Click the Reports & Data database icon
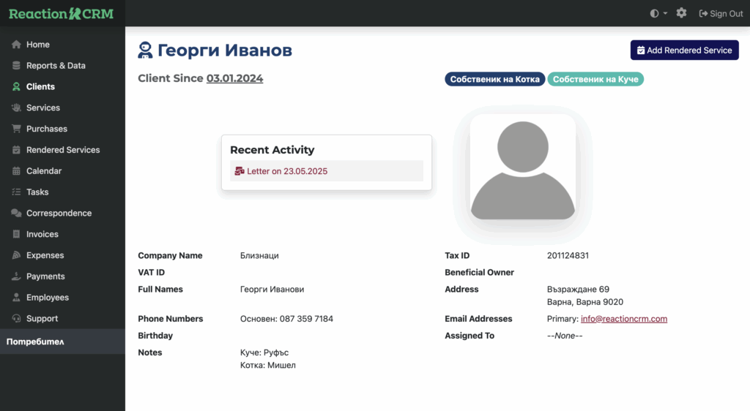750x411 pixels. point(16,66)
